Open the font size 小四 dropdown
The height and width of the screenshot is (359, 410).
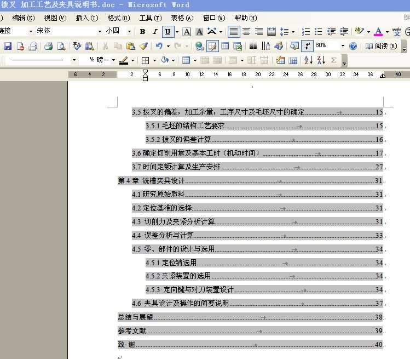(129, 31)
